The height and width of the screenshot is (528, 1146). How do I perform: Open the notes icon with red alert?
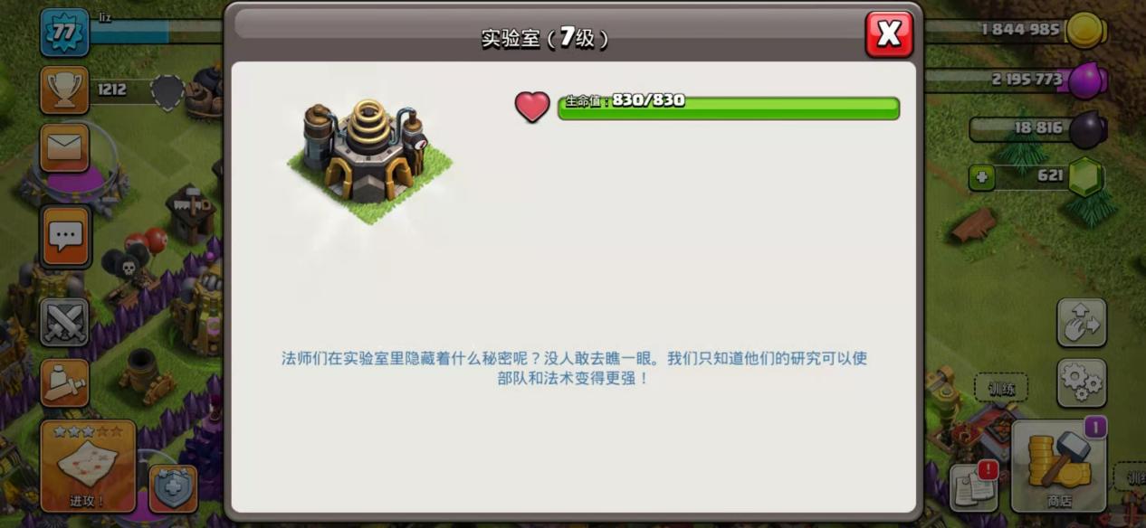[x=974, y=487]
